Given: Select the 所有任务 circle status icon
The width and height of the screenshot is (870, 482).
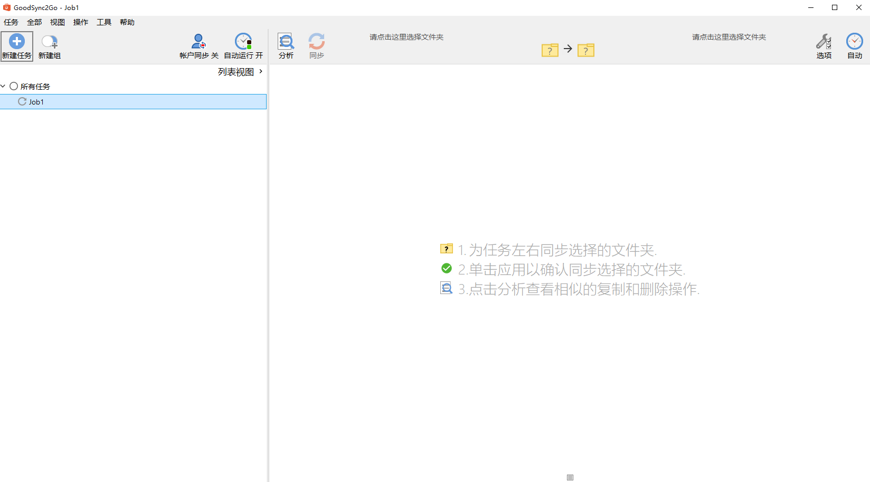Looking at the screenshot, I should 14,86.
